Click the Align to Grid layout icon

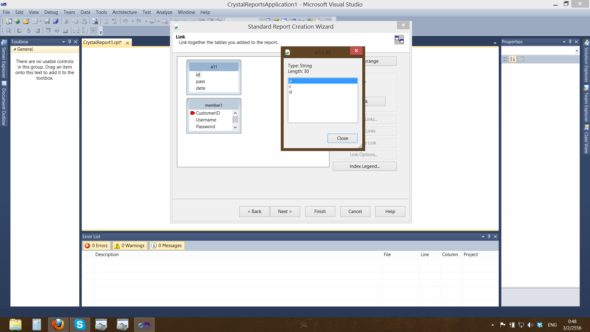click(9, 30)
